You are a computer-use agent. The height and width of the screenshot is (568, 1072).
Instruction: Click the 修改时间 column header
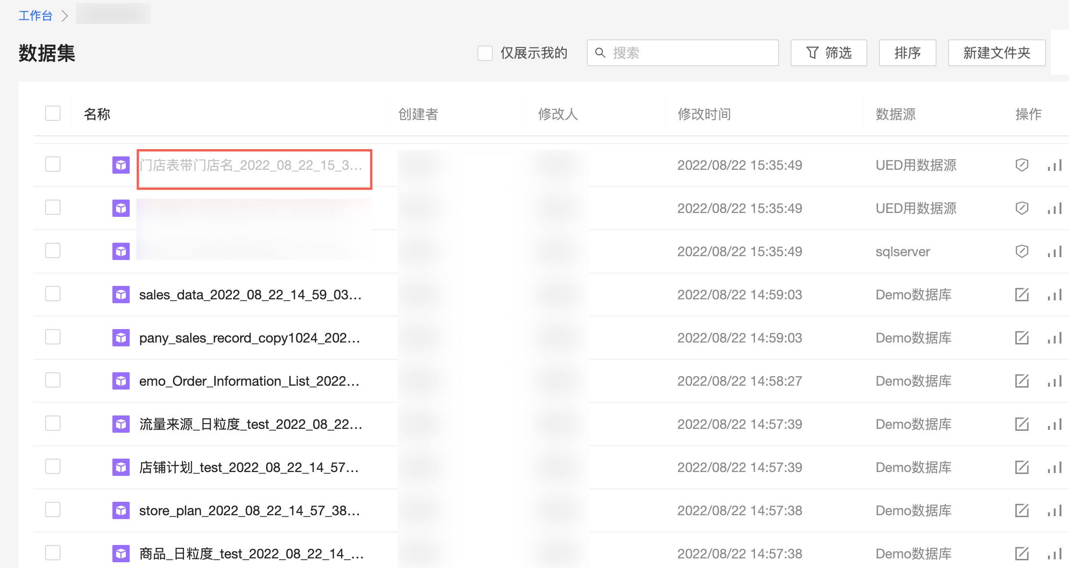pos(704,114)
